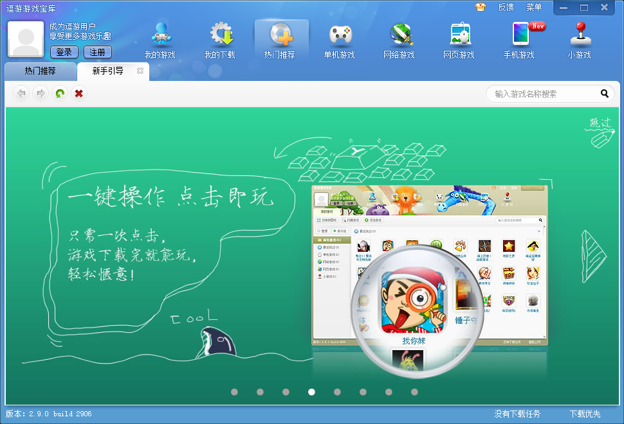The height and width of the screenshot is (424, 624).
Task: Stop loading with the red X button
Action: [78, 93]
